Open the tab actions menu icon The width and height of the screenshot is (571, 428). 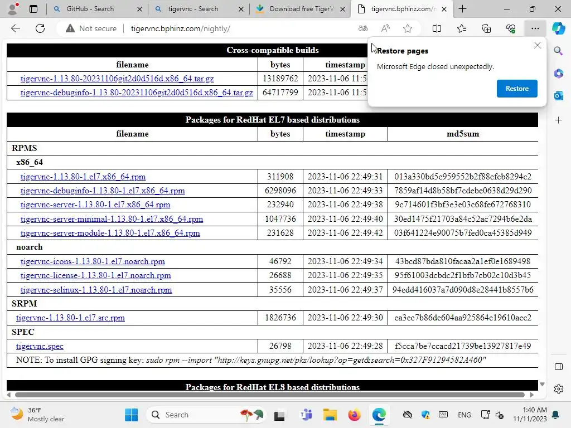pyautogui.click(x=33, y=9)
